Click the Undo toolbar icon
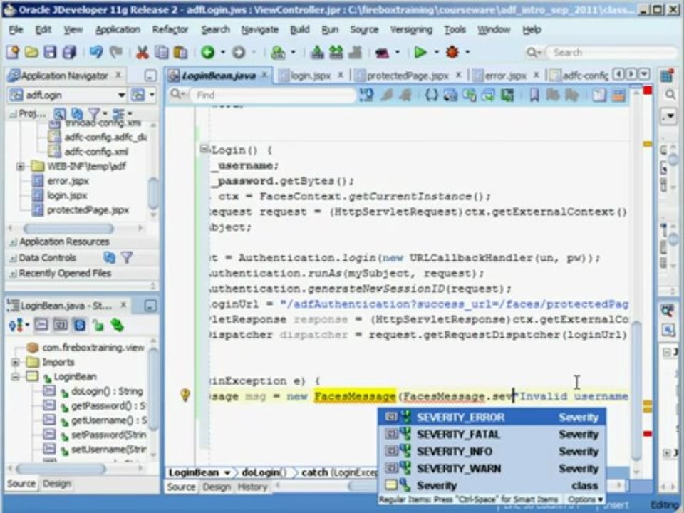684x513 pixels. tap(96, 52)
